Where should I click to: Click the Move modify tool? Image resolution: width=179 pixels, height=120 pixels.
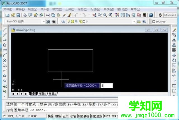[174, 55]
